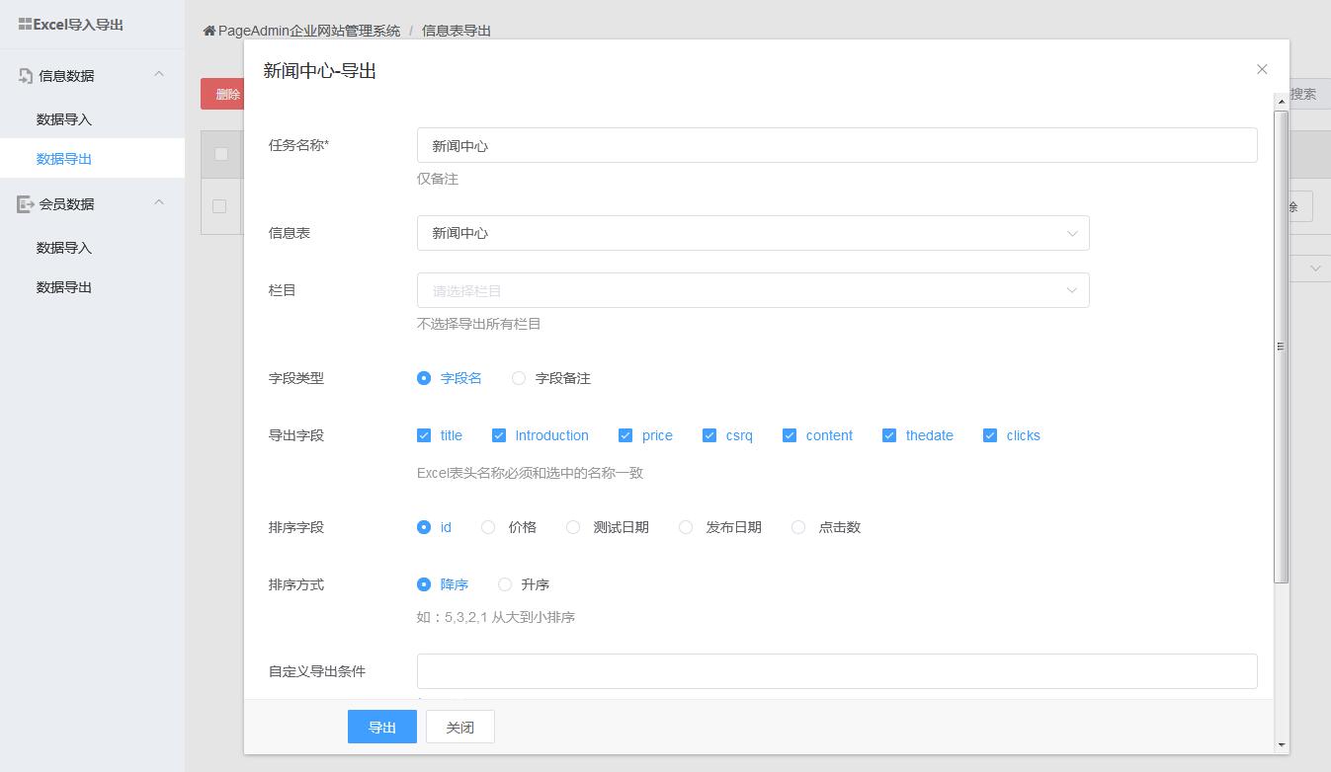Uncheck the title export field

[x=424, y=435]
